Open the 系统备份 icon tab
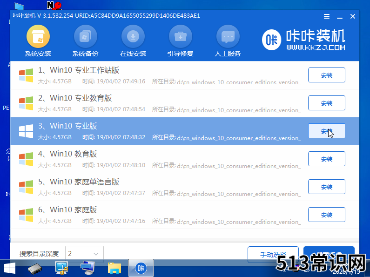This screenshot has height=277, width=370. point(86,37)
